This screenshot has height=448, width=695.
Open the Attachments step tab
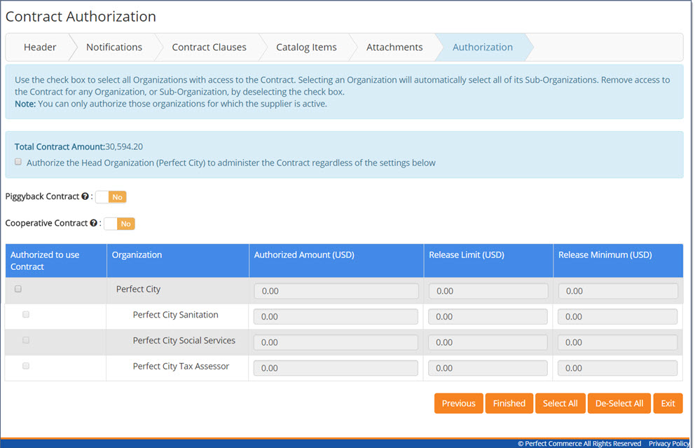click(x=394, y=47)
